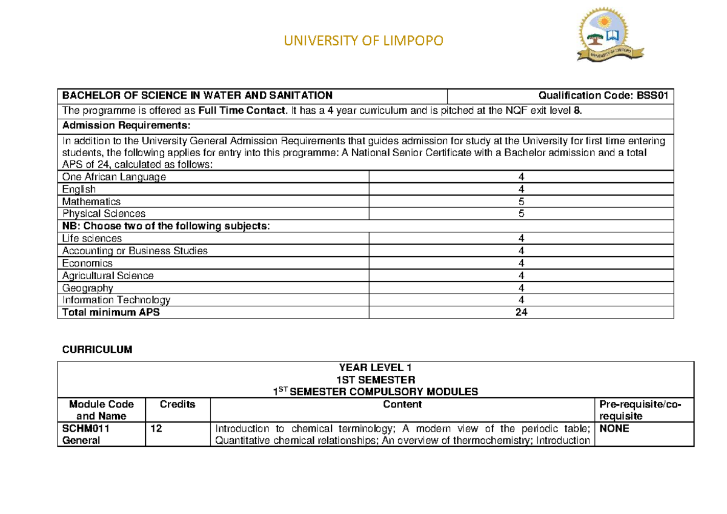Viewport: 727px width, 514px height.
Task: Click the Credits column header
Action: coord(178,404)
